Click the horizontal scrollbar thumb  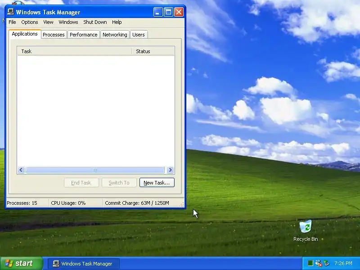point(95,170)
